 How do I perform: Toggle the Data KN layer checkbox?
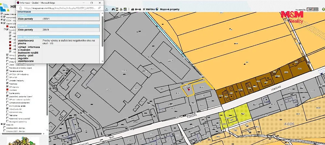point(4,124)
